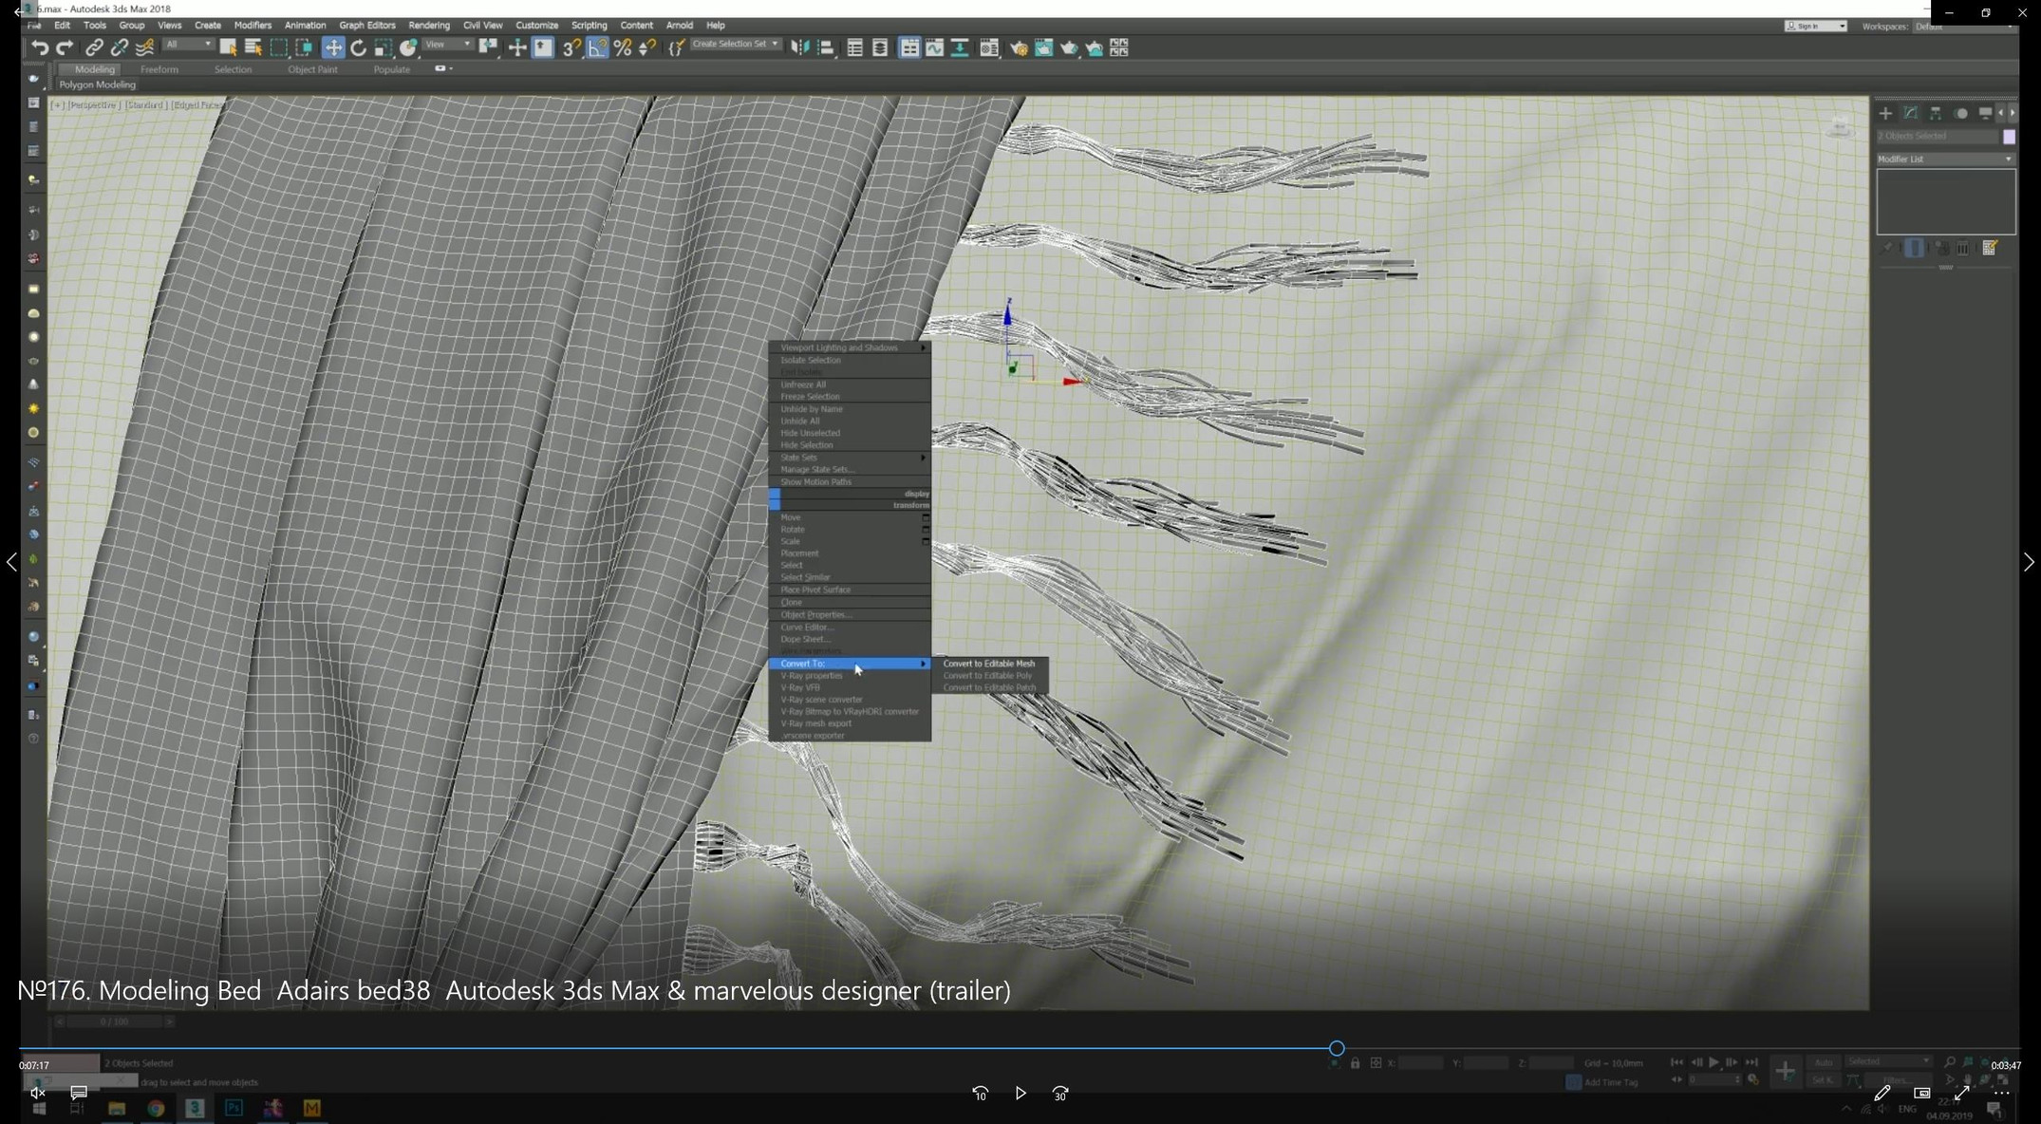This screenshot has width=2041, height=1124.
Task: Expand the Modifier List dropdown
Action: click(1945, 159)
